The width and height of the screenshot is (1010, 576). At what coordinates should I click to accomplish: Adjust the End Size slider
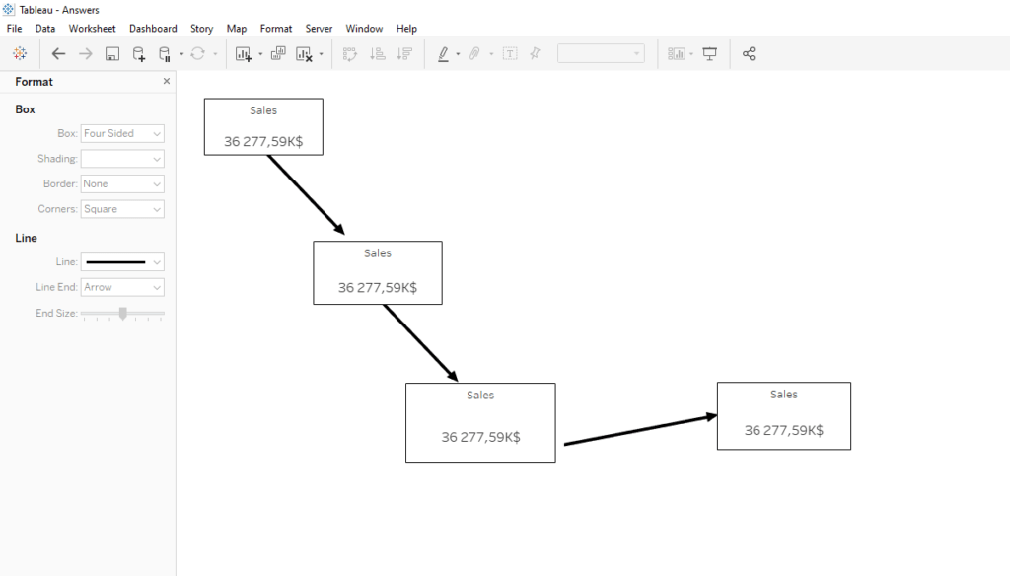(x=122, y=313)
